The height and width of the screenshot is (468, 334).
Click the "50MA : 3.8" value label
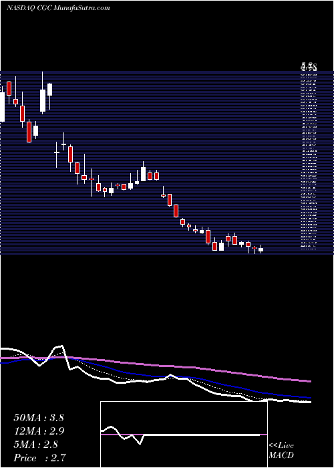[x=39, y=418]
